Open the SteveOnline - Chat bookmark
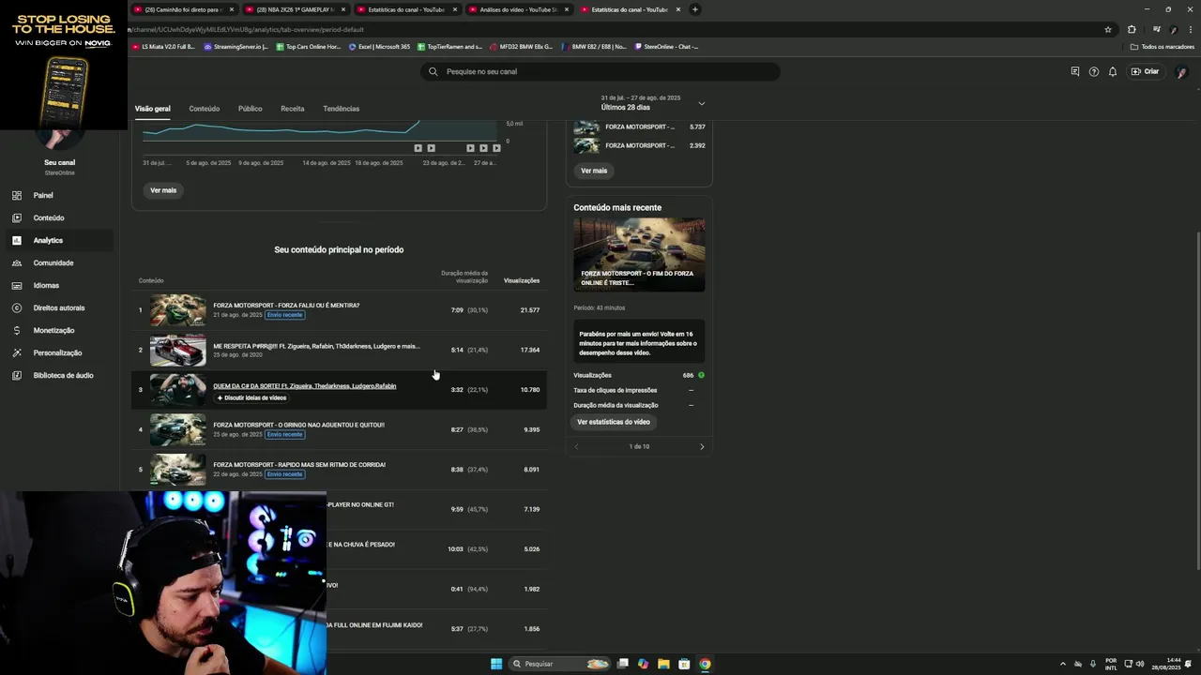Image resolution: width=1201 pixels, height=675 pixels. [667, 46]
